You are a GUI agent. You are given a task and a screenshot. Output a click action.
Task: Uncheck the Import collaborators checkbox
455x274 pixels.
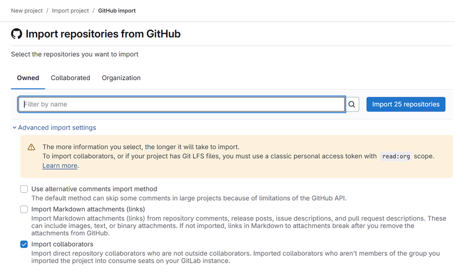24,244
